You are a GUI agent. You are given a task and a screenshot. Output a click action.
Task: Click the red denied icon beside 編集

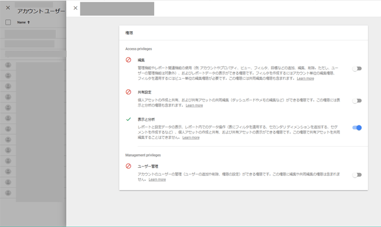tap(128, 60)
